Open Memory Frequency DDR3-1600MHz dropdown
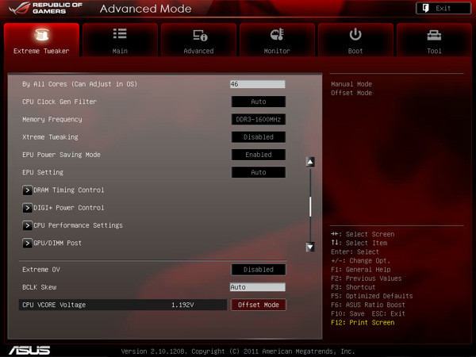 (259, 119)
